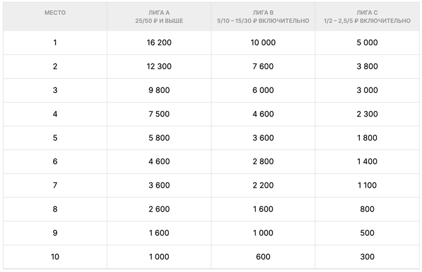Click the 2 300 cell in Лига C
The width and height of the screenshot is (422, 272).
pyautogui.click(x=367, y=114)
